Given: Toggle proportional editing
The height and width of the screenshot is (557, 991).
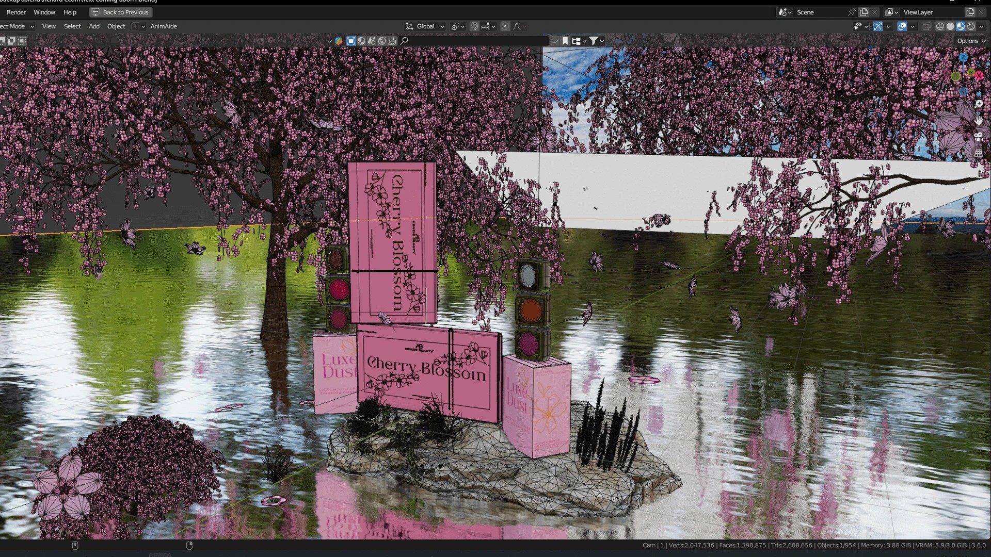Looking at the screenshot, I should [x=505, y=26].
